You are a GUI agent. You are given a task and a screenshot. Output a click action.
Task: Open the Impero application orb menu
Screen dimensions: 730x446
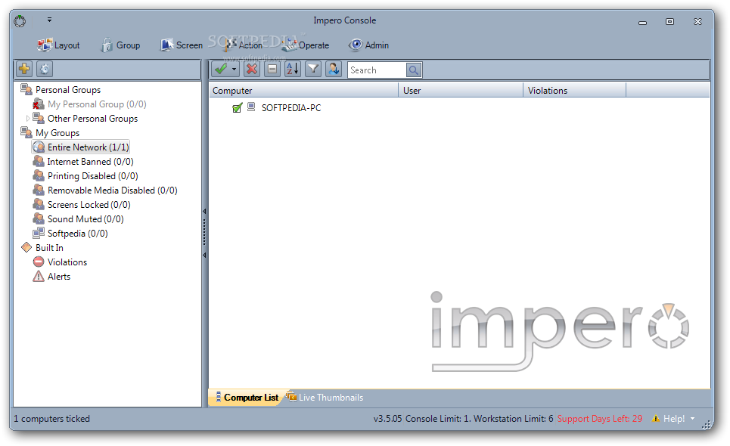(20, 21)
